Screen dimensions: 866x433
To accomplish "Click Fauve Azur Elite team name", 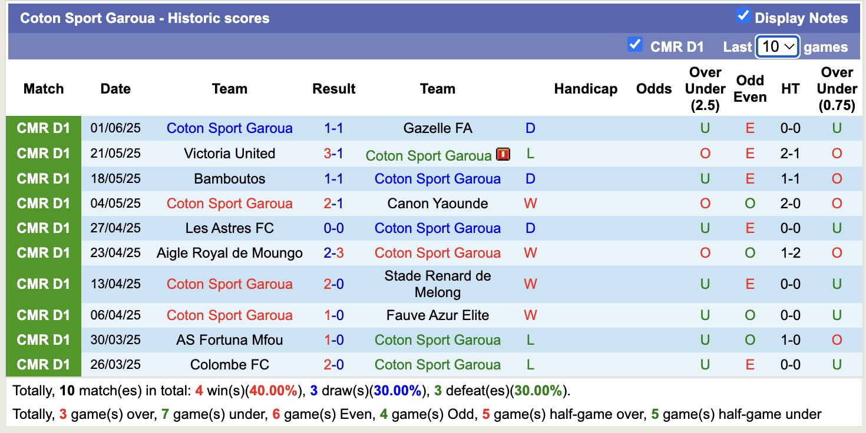I will (x=438, y=315).
